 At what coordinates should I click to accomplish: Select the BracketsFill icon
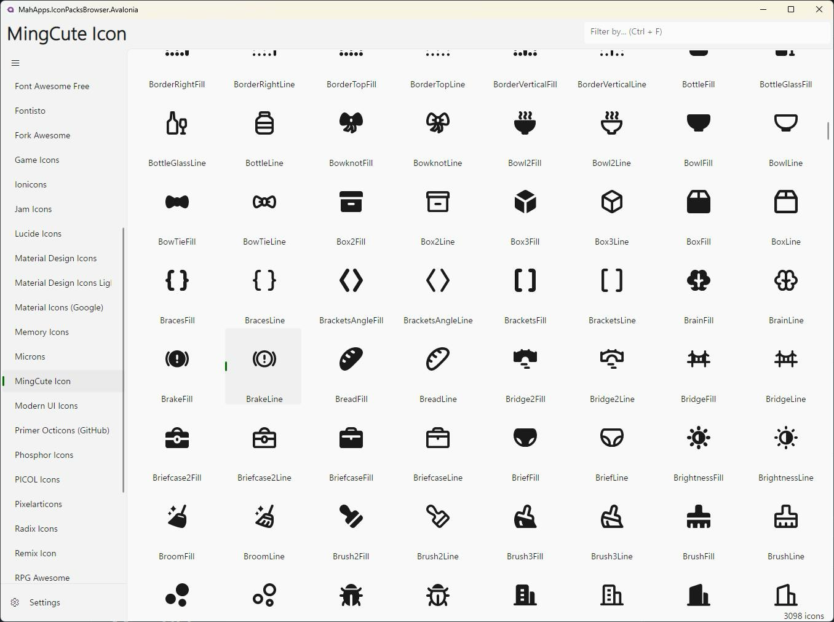tap(525, 280)
